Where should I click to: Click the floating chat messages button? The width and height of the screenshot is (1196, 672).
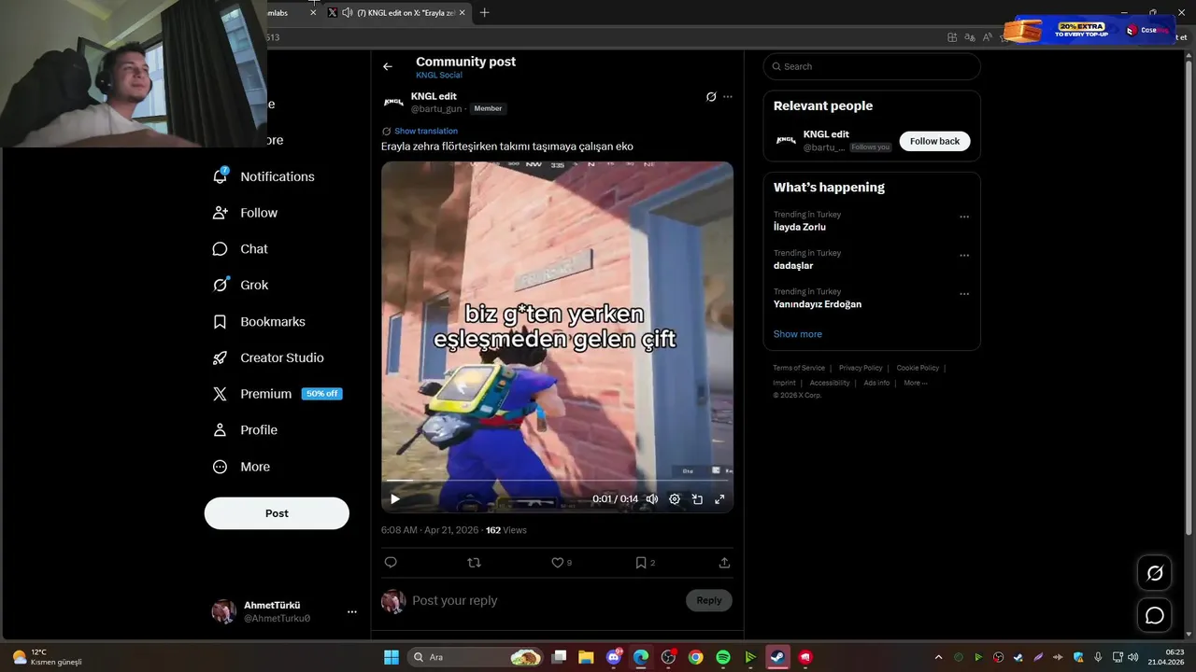click(1155, 616)
